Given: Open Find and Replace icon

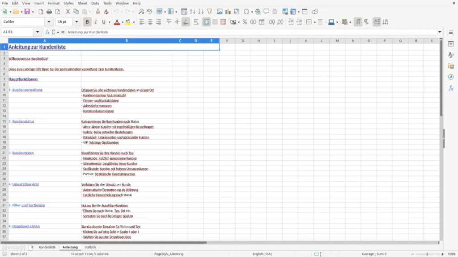Looking at the screenshot, I should click(141, 12).
